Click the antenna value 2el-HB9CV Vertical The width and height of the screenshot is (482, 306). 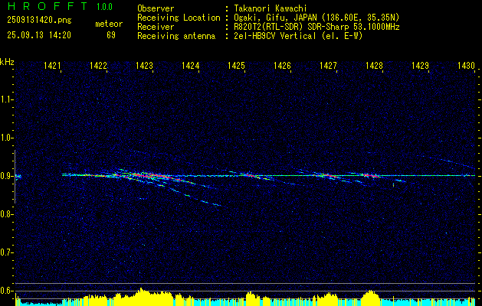pyautogui.click(x=299, y=36)
